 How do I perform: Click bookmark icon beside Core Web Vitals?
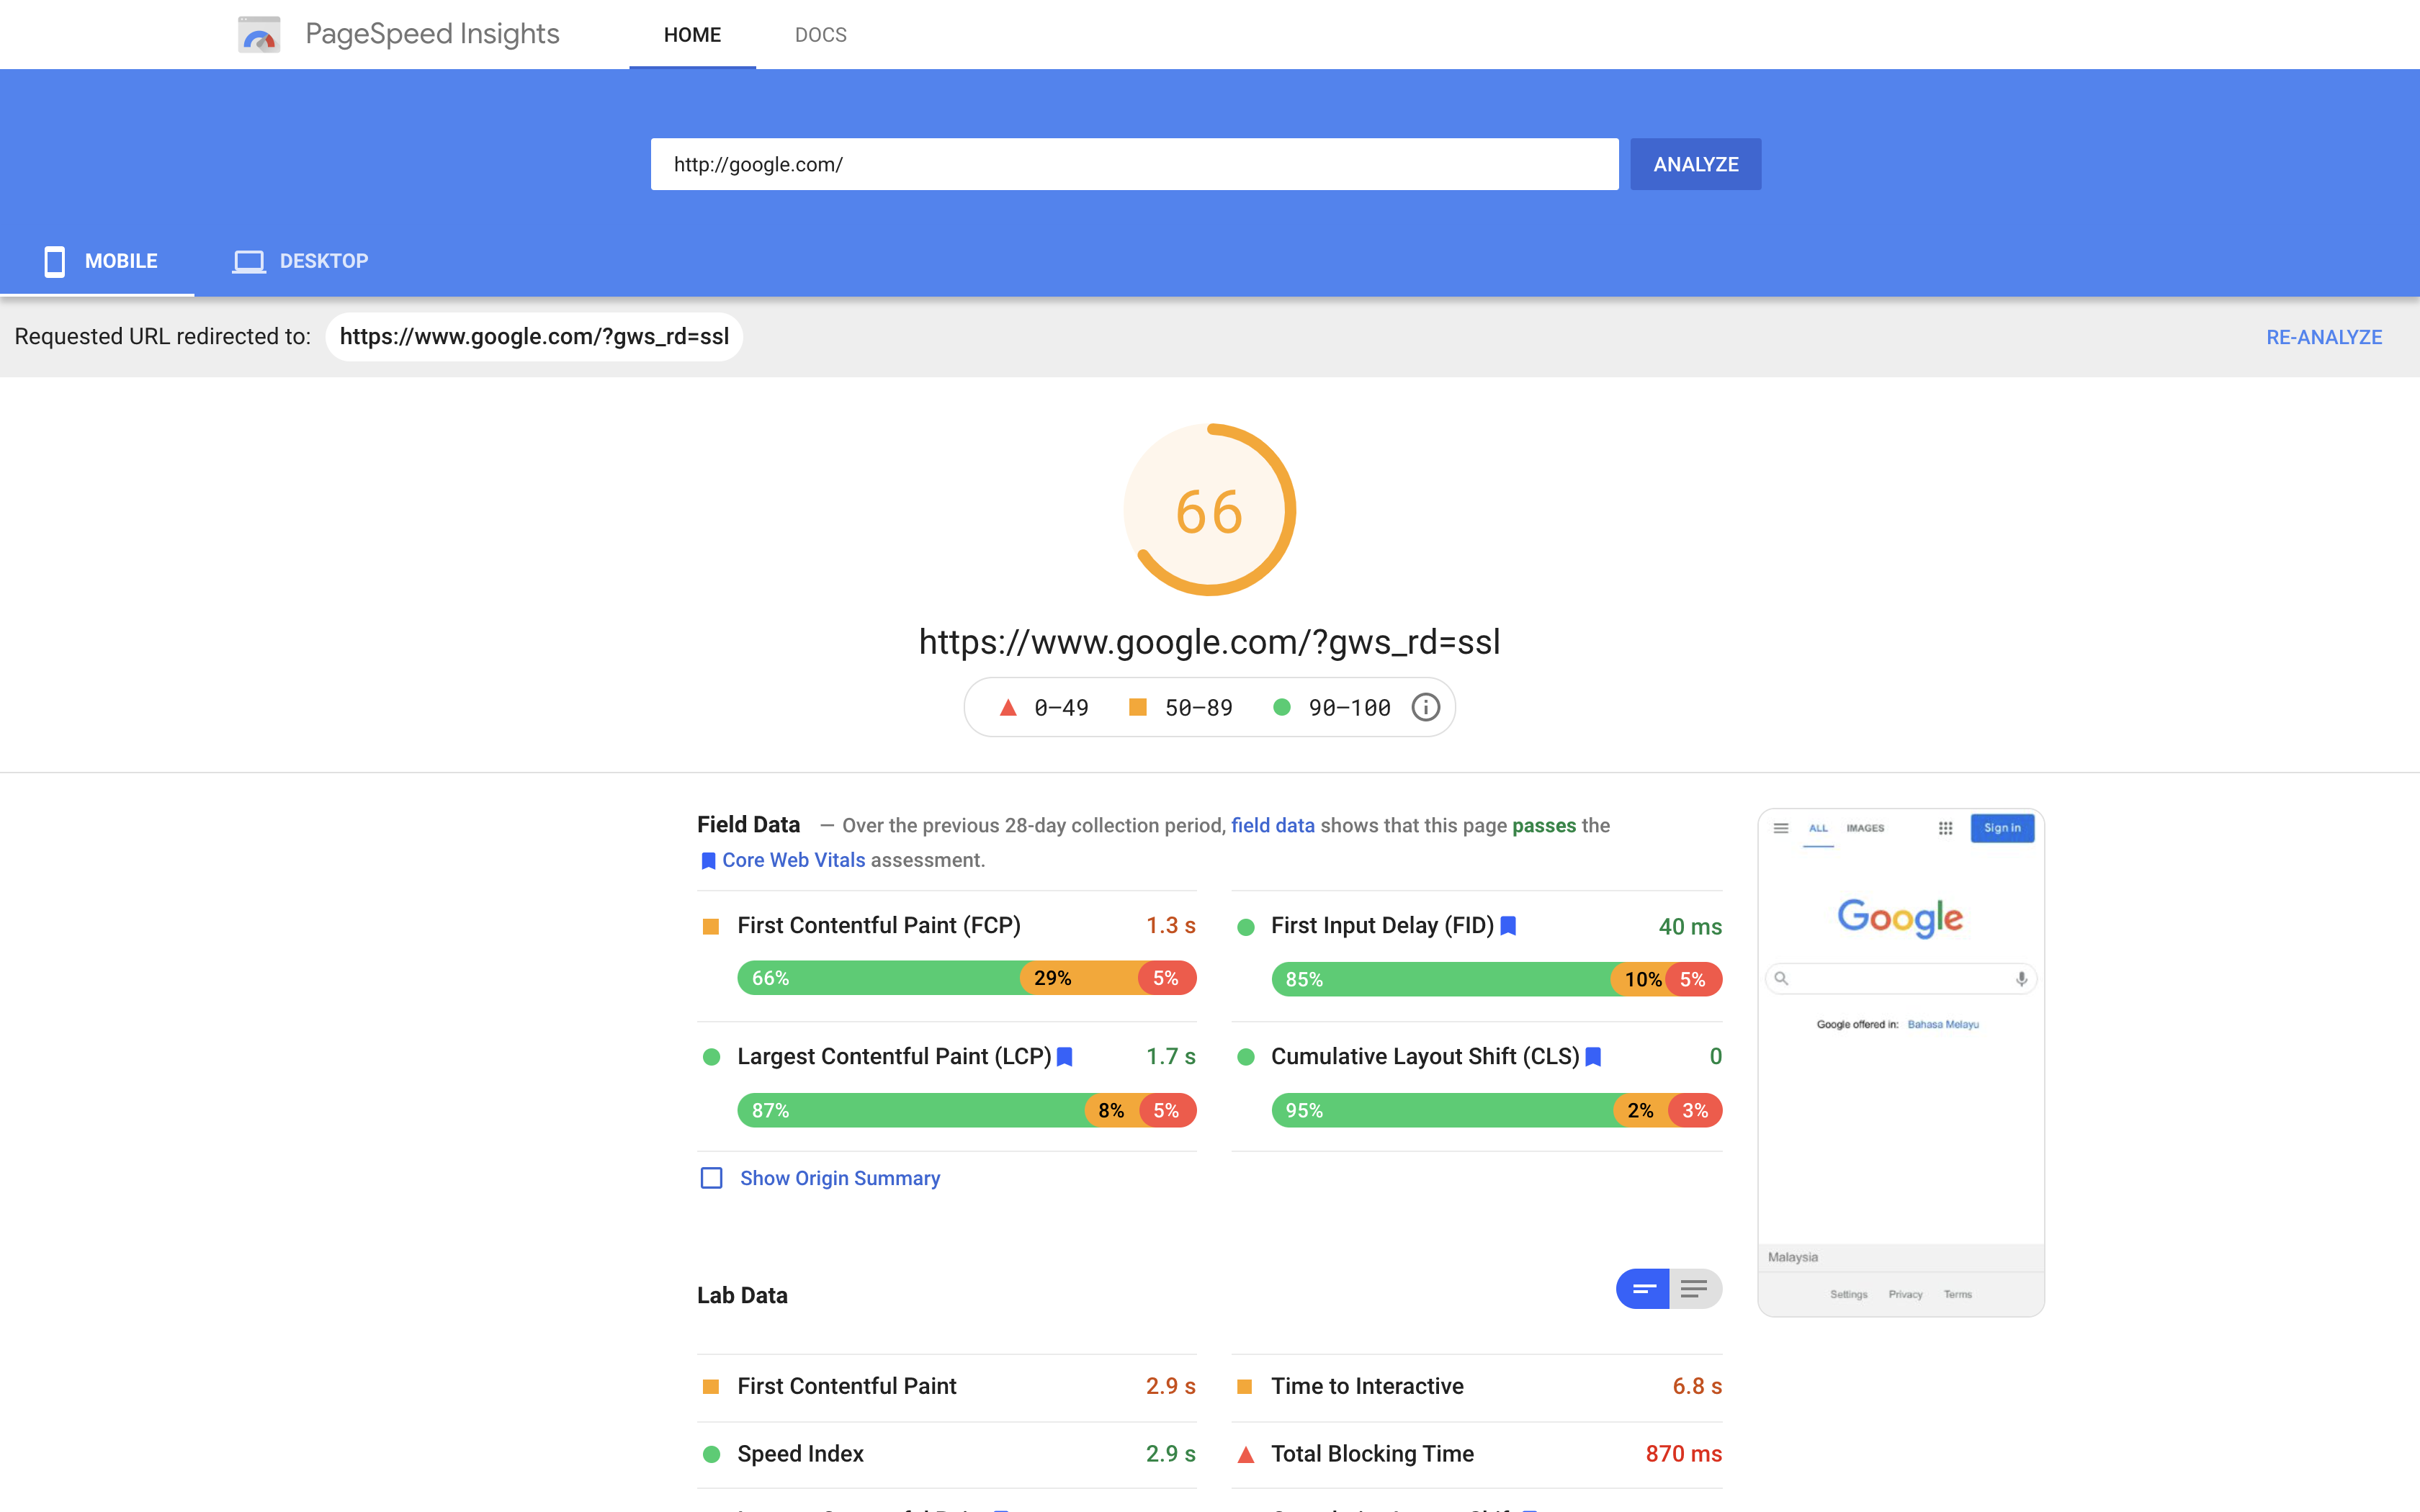708,861
